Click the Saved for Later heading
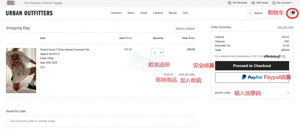The width and height of the screenshot is (300, 129). pos(16,111)
